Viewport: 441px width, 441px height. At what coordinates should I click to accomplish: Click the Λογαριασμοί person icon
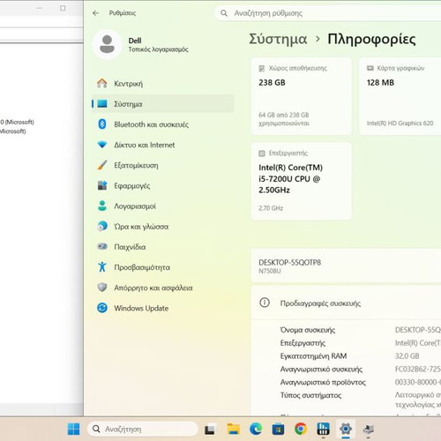[x=102, y=206]
